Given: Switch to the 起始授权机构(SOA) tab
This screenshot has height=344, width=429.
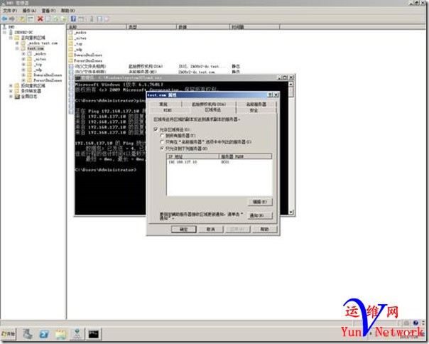Looking at the screenshot, I should (209, 104).
